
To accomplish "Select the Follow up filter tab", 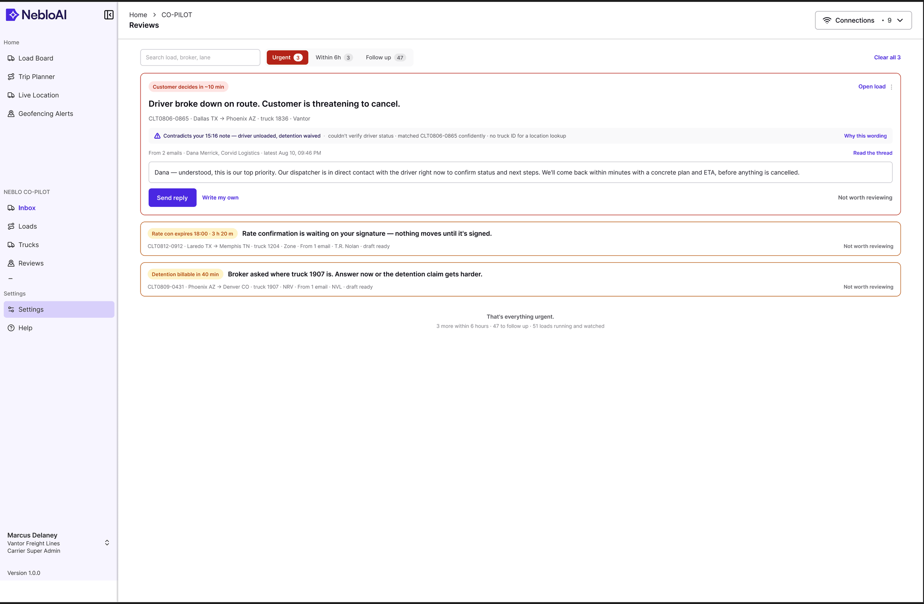I will pyautogui.click(x=385, y=57).
